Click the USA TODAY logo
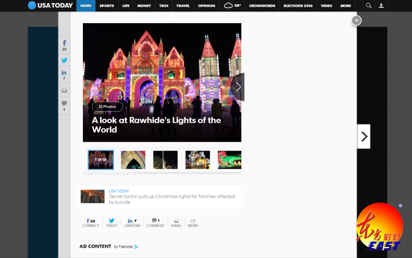Viewport: 412px width, 258px height. point(50,5)
